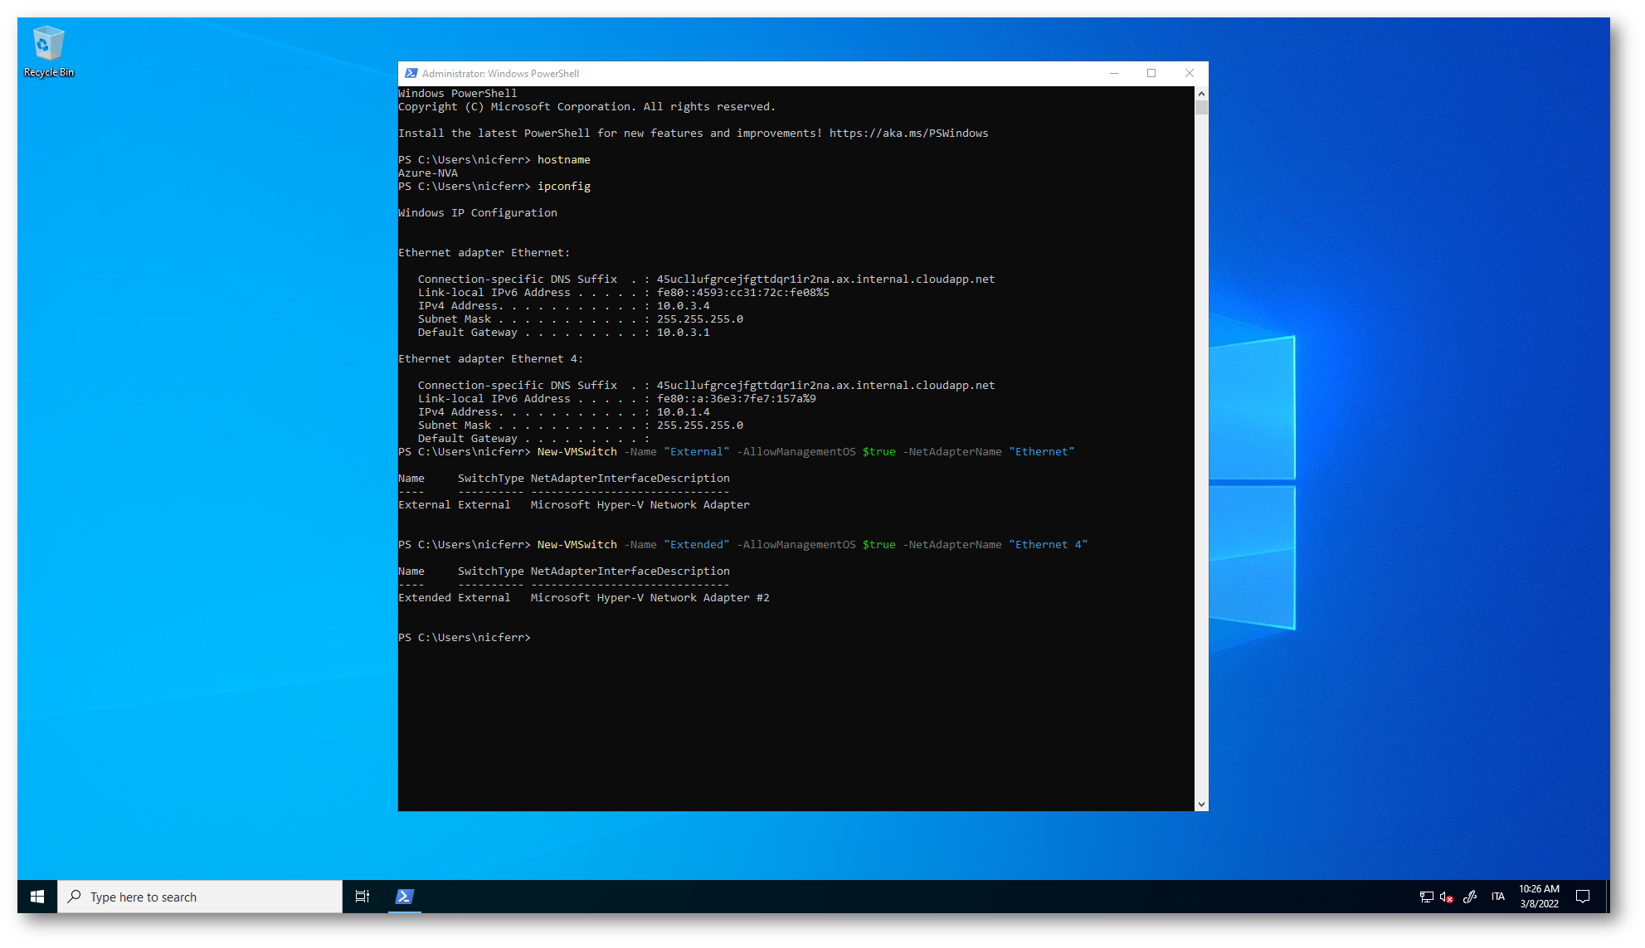The height and width of the screenshot is (948, 1645).
Task: Click the PowerShell icon in the window title bar
Action: pos(411,73)
